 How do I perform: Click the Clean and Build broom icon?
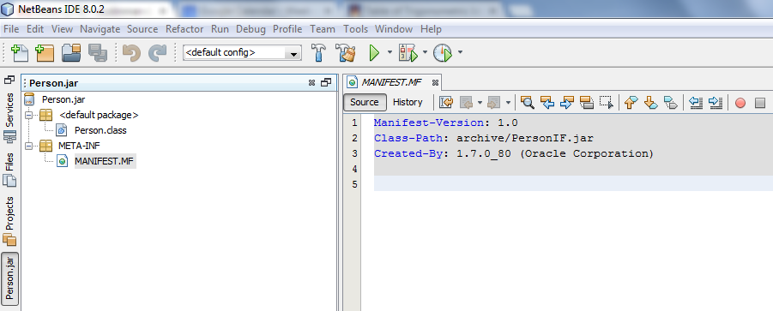(x=346, y=52)
